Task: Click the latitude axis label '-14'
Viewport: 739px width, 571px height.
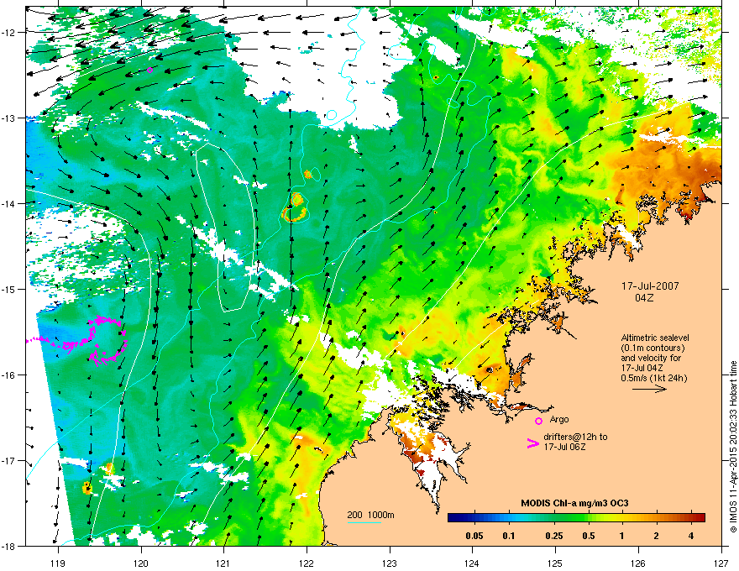Action: (x=9, y=203)
